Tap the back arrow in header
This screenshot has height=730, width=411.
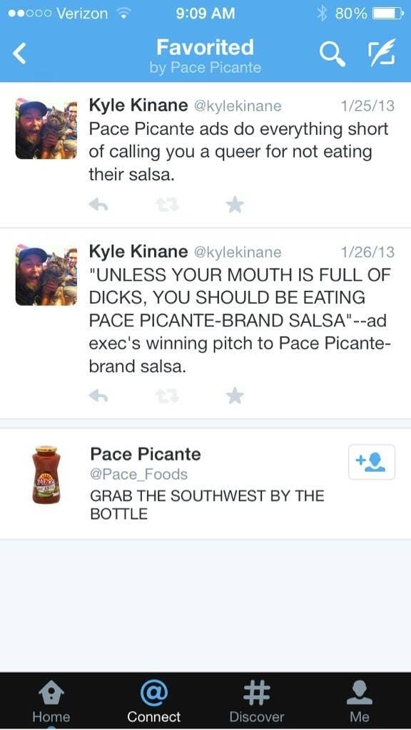point(19,53)
